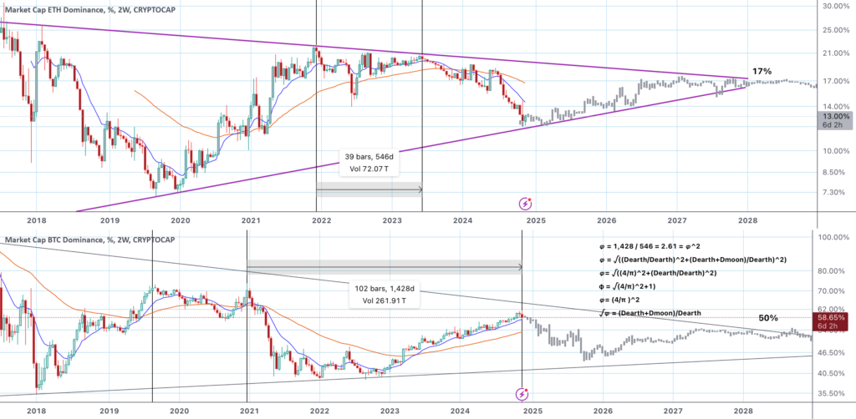The image size is (856, 419).
Task: Click 2021 on the bottom BTC time axis
Action: pos(248,411)
